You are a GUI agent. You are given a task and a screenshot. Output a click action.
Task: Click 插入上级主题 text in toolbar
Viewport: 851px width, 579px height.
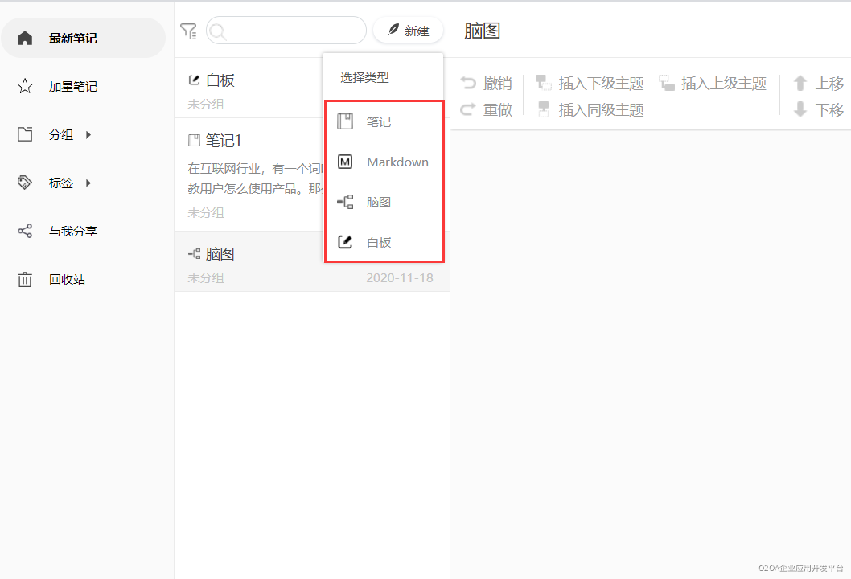[724, 83]
